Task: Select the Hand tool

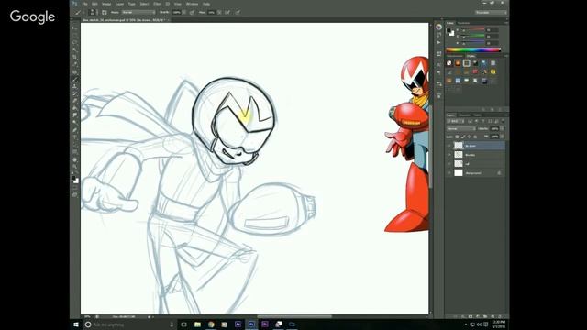Action: tap(75, 159)
